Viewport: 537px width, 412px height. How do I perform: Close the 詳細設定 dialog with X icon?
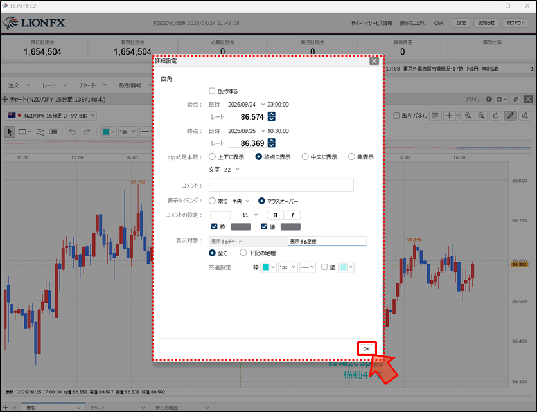coord(374,61)
